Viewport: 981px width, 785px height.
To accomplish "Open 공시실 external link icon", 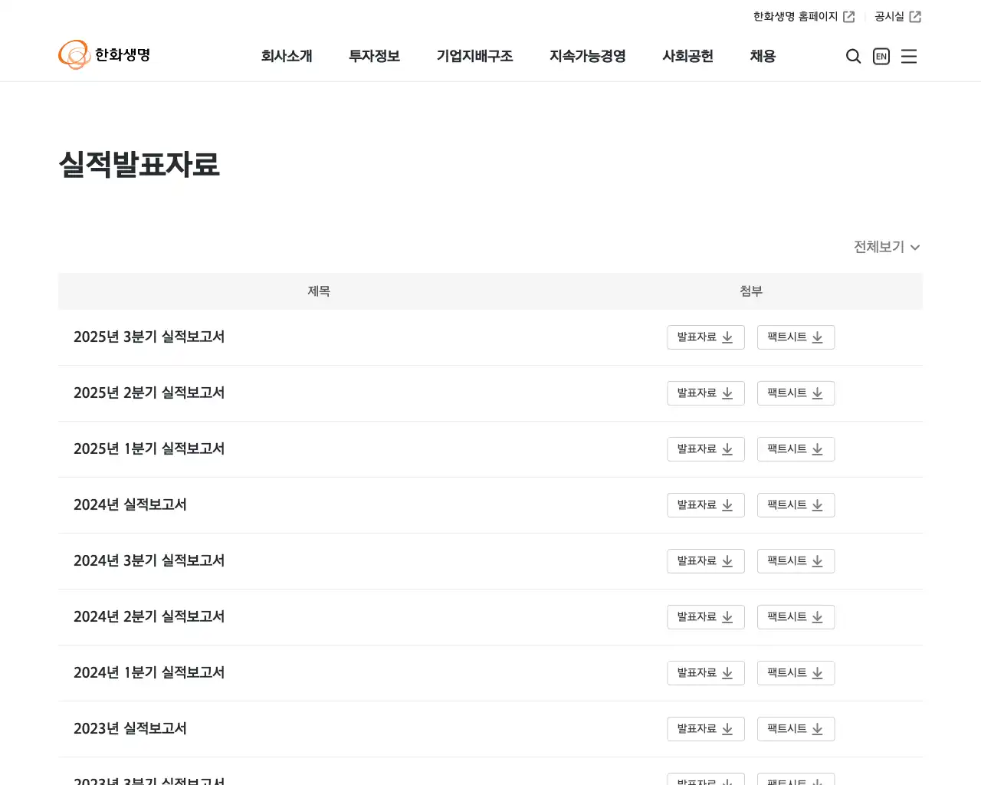I will coord(915,15).
